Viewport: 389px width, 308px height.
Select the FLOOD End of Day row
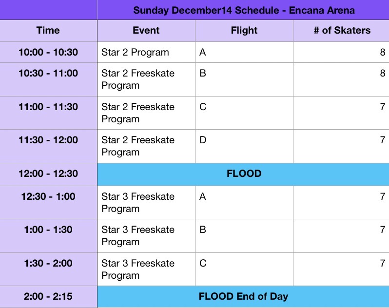coord(243,296)
